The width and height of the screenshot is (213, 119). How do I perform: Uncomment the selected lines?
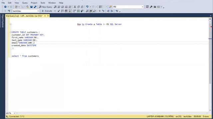pos(103,11)
